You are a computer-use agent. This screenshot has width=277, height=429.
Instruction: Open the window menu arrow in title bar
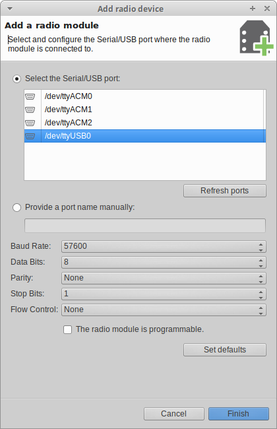point(10,9)
